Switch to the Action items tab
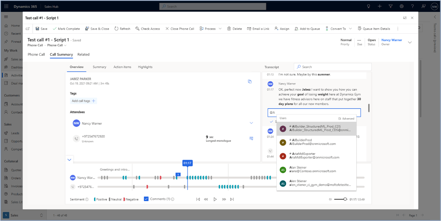 tap(122, 67)
